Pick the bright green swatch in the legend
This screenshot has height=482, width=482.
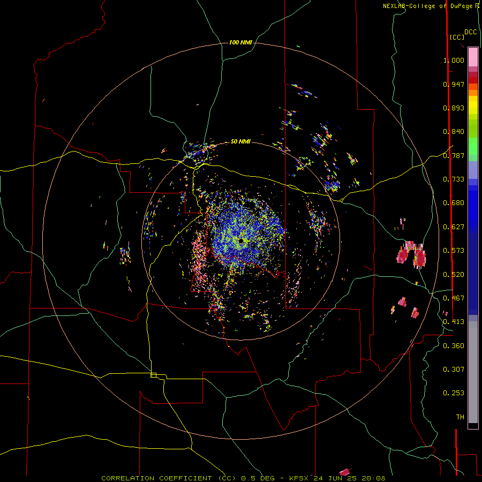[473, 146]
